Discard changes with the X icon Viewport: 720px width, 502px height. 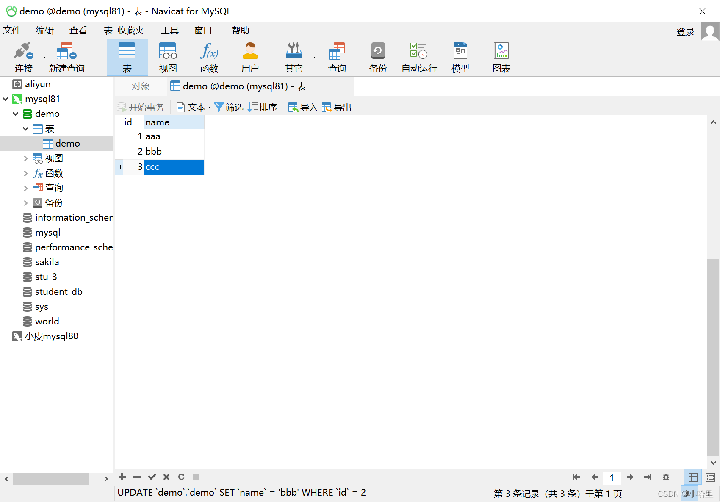point(166,477)
